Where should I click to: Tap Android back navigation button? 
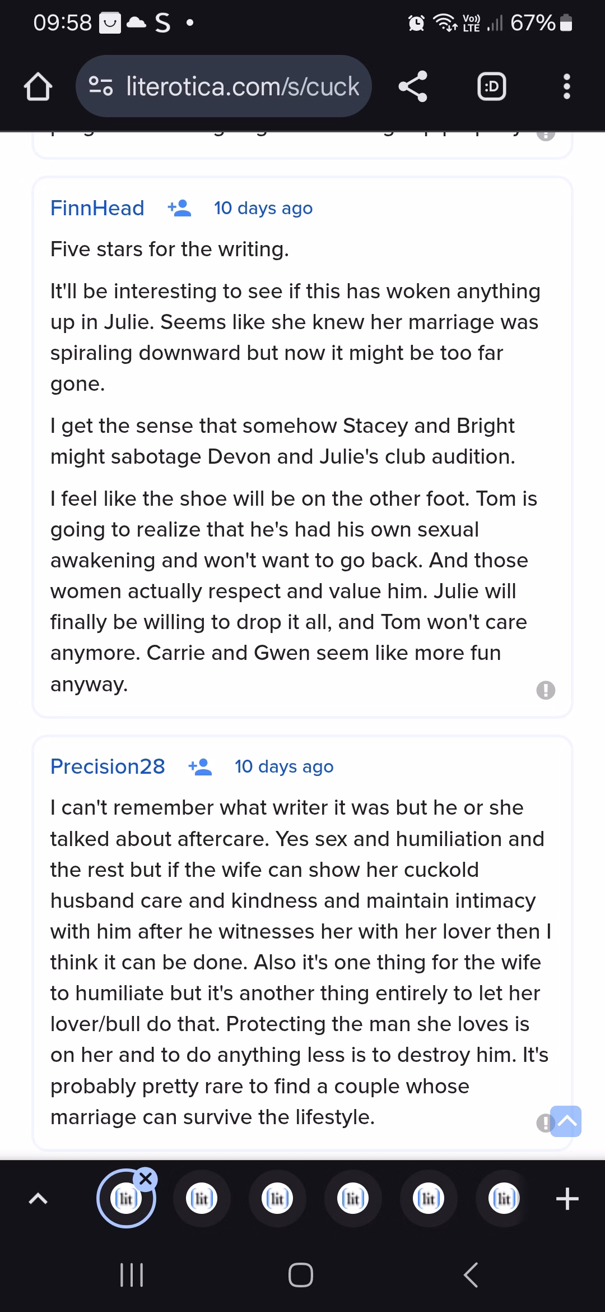click(x=471, y=1275)
